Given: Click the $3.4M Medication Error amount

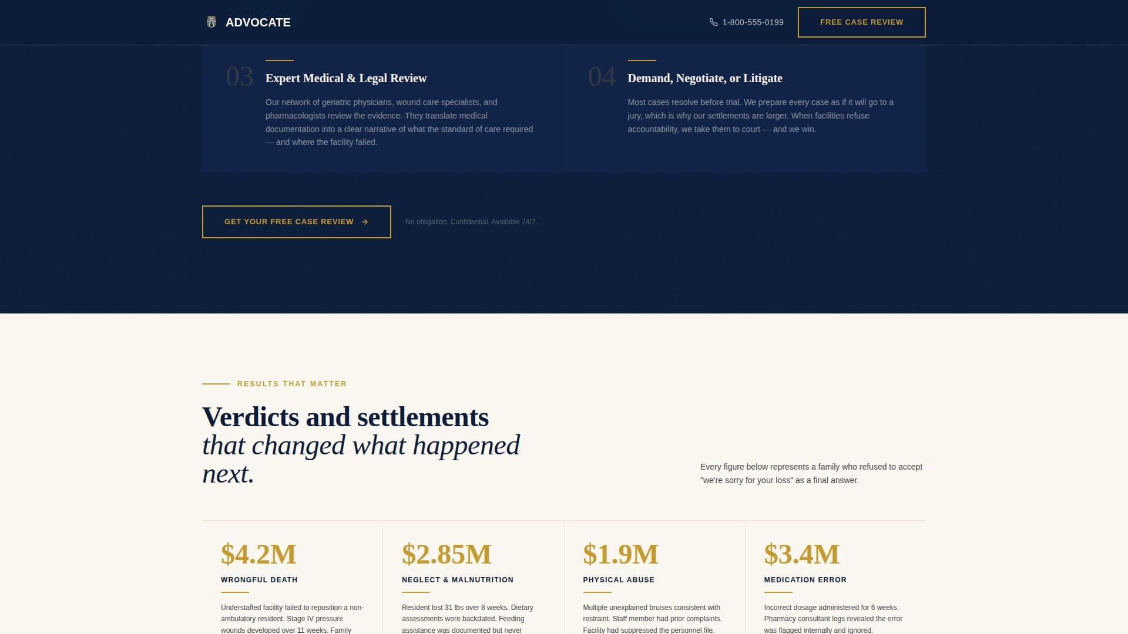Looking at the screenshot, I should tap(801, 554).
